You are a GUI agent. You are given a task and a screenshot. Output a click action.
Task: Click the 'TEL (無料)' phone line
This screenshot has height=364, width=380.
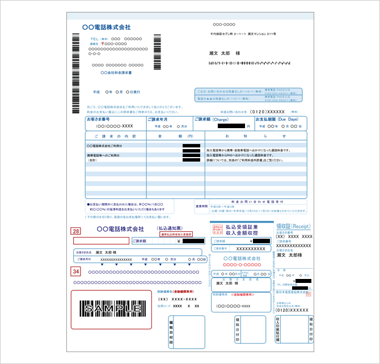click(116, 39)
